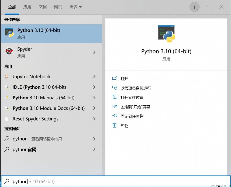
Task: Click the 打开 open icon
Action: tap(114, 78)
